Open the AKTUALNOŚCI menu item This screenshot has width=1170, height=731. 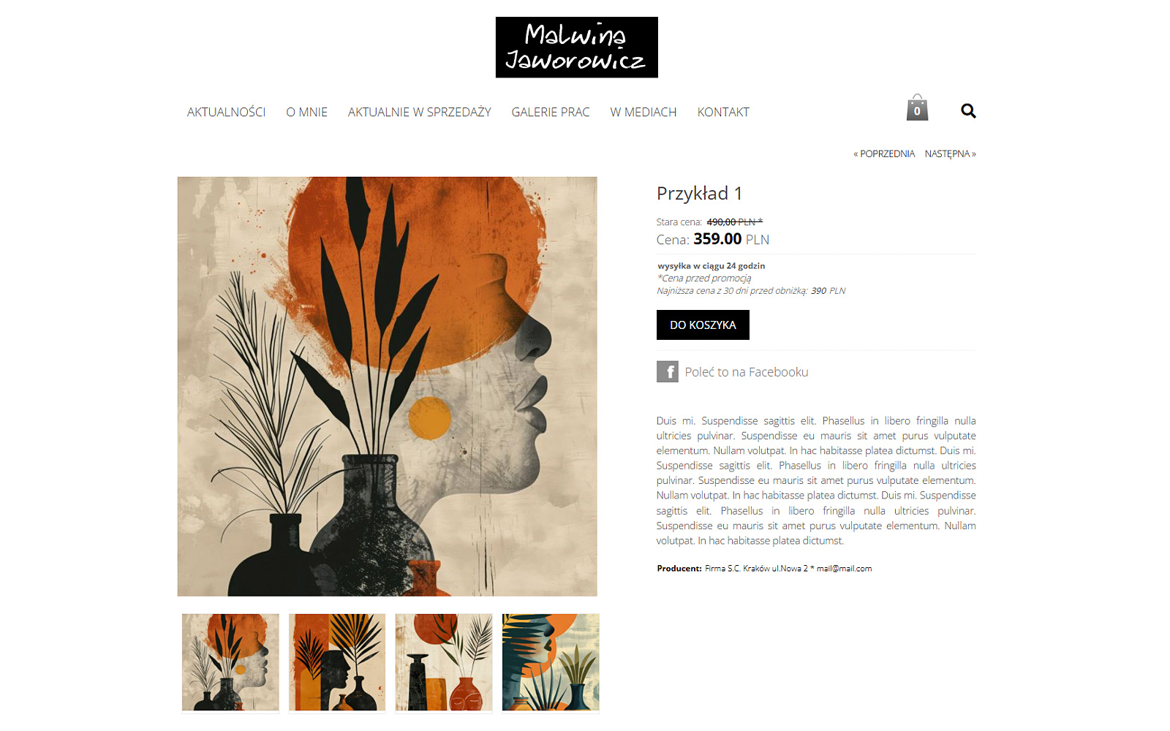[x=226, y=112]
